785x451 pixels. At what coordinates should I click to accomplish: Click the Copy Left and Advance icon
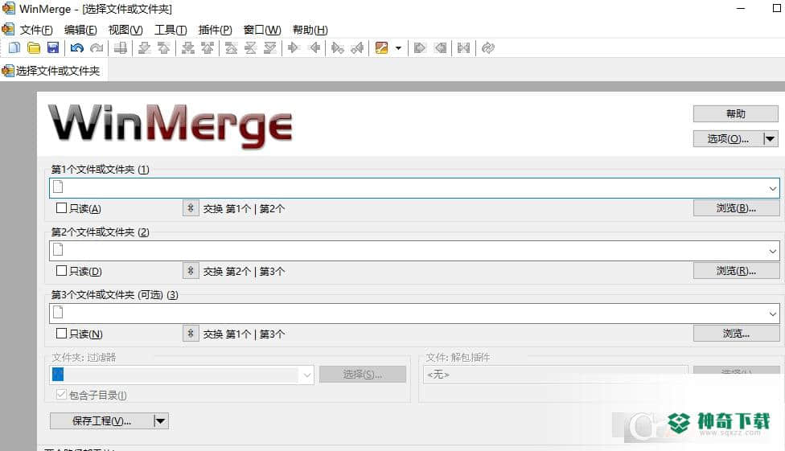pos(357,48)
